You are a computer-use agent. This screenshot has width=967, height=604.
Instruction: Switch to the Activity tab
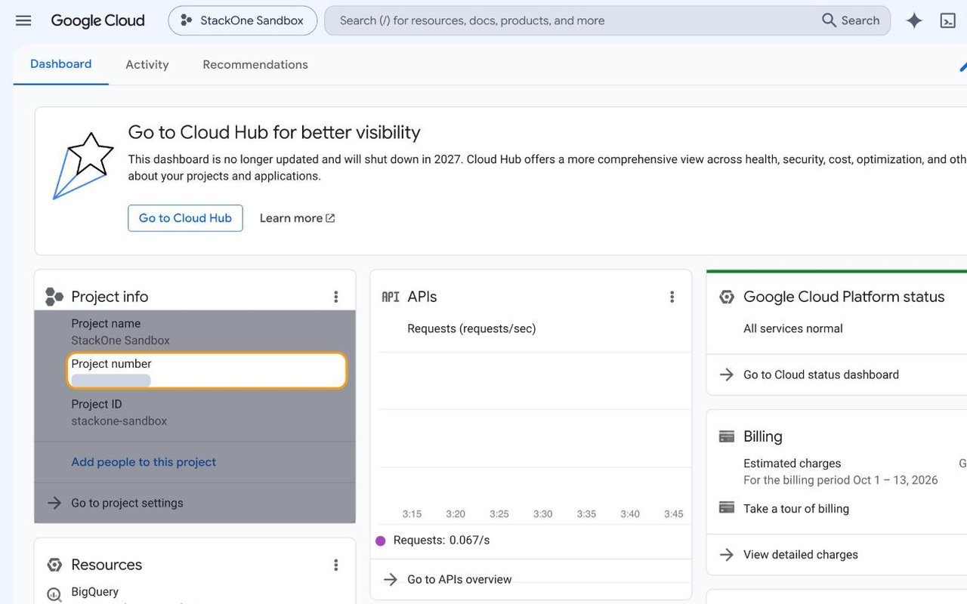147,64
